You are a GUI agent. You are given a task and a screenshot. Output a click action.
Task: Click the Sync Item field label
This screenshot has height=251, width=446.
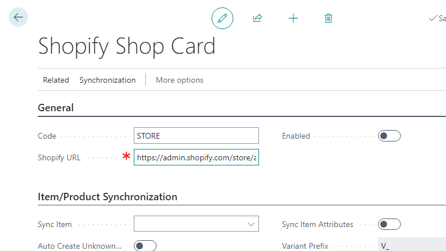(55, 224)
